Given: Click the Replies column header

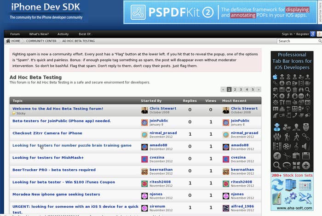Looking at the screenshot, I should coord(190,101).
